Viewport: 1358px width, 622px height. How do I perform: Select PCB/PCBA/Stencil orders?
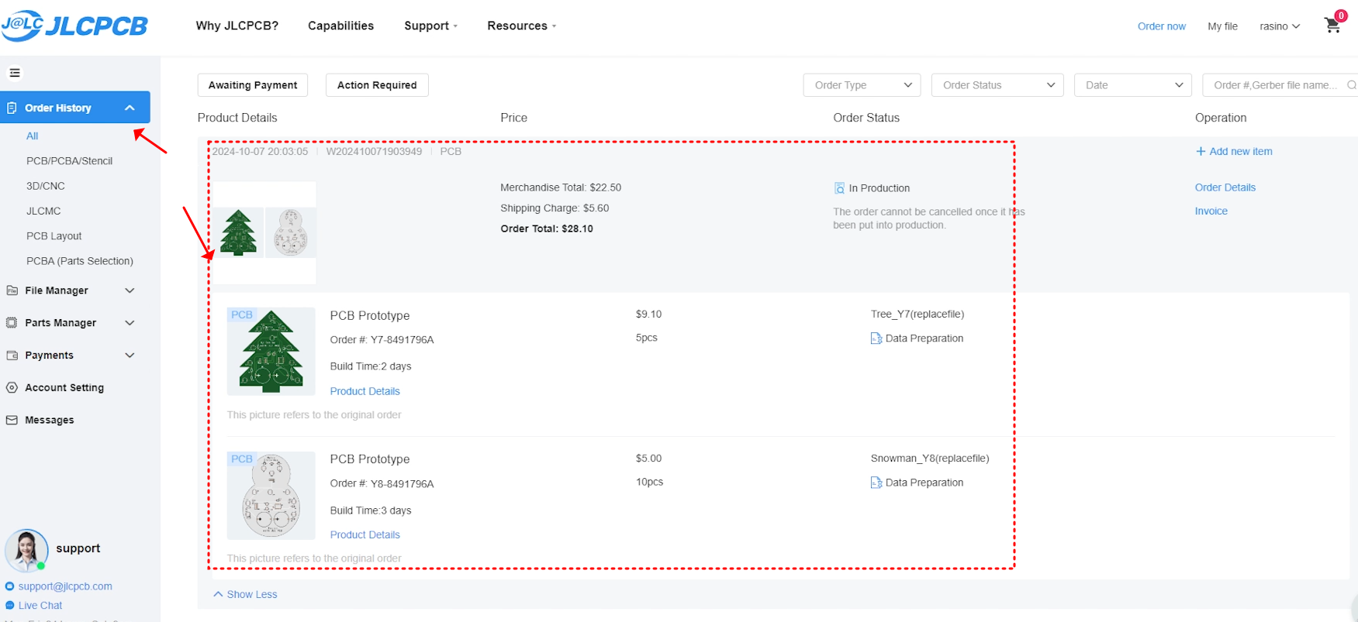pos(69,161)
